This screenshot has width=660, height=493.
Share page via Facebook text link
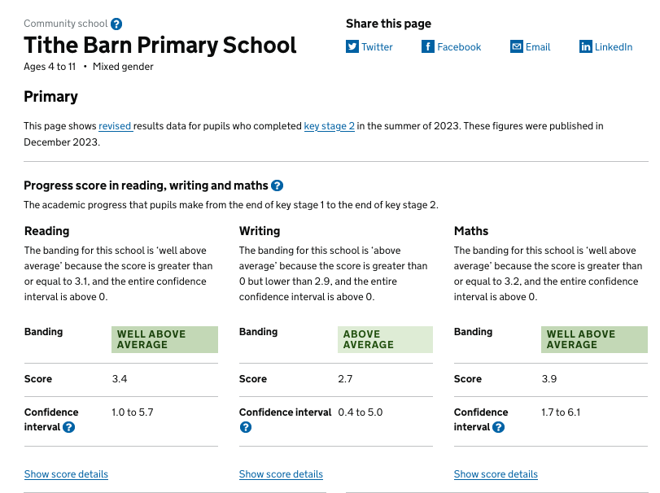[x=459, y=47]
